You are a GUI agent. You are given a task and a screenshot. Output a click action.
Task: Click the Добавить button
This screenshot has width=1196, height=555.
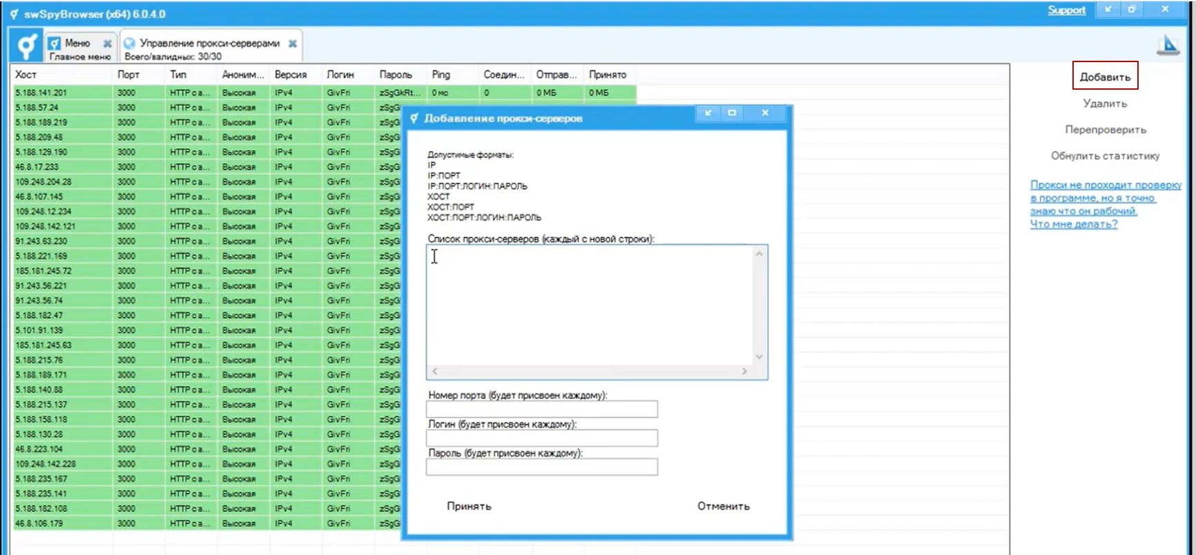pyautogui.click(x=1105, y=77)
